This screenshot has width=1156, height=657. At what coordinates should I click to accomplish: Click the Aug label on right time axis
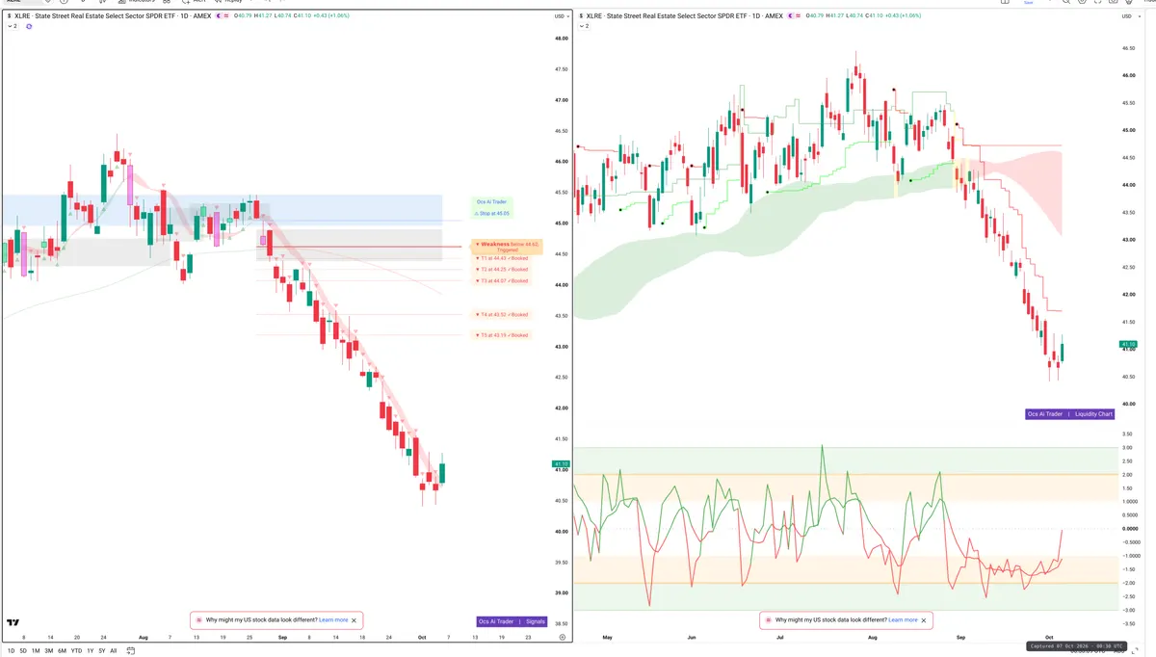873,637
